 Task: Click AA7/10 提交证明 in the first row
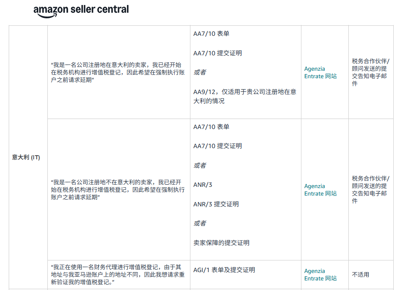click(x=217, y=53)
